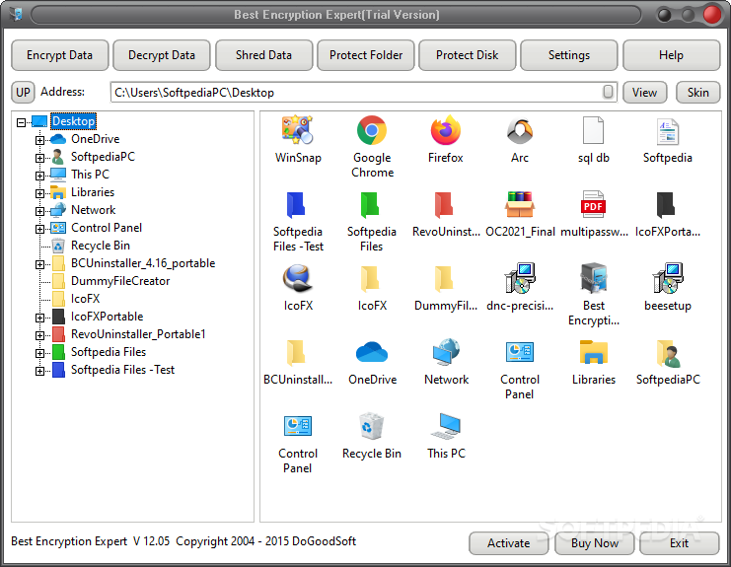Select the blue Softpedia Files -Test folder icon
The height and width of the screenshot is (567, 731).
pos(297,205)
